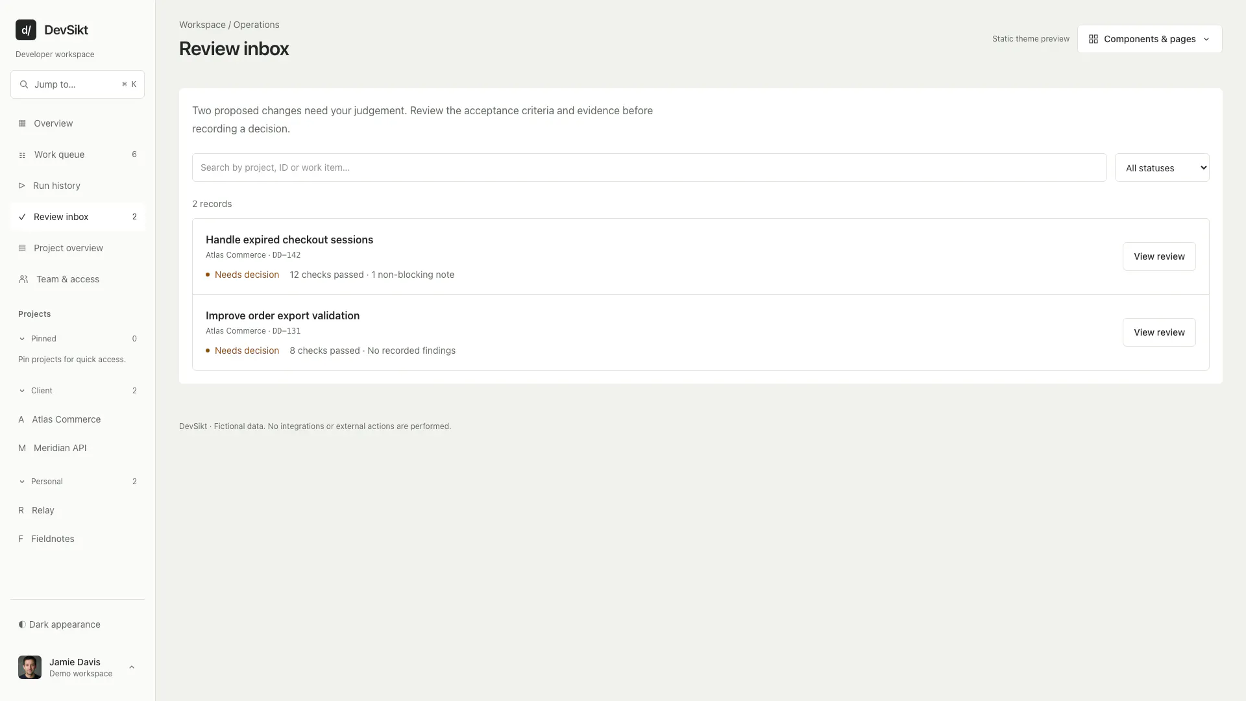Click the Jump to quick search field

[x=77, y=84]
